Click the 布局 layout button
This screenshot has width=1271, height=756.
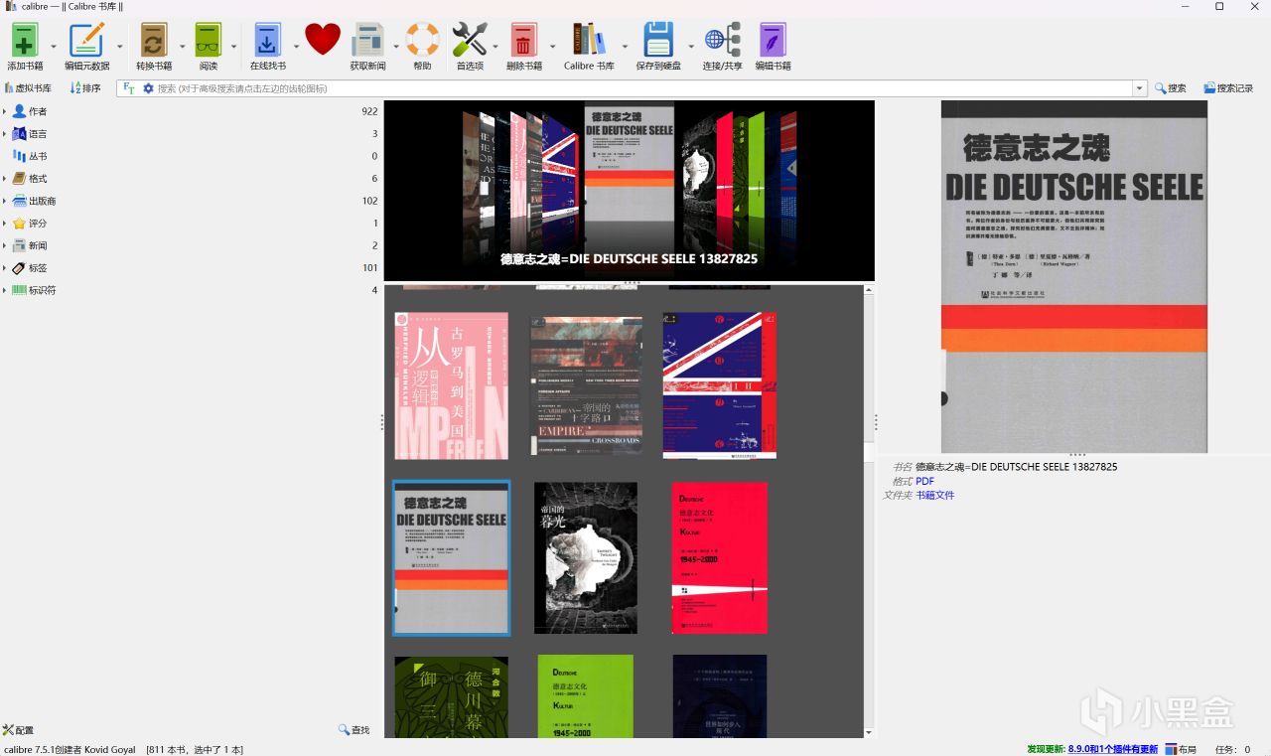tap(1181, 749)
